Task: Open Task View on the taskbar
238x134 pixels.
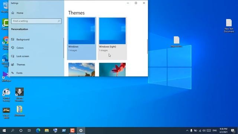Action: click(x=29, y=130)
